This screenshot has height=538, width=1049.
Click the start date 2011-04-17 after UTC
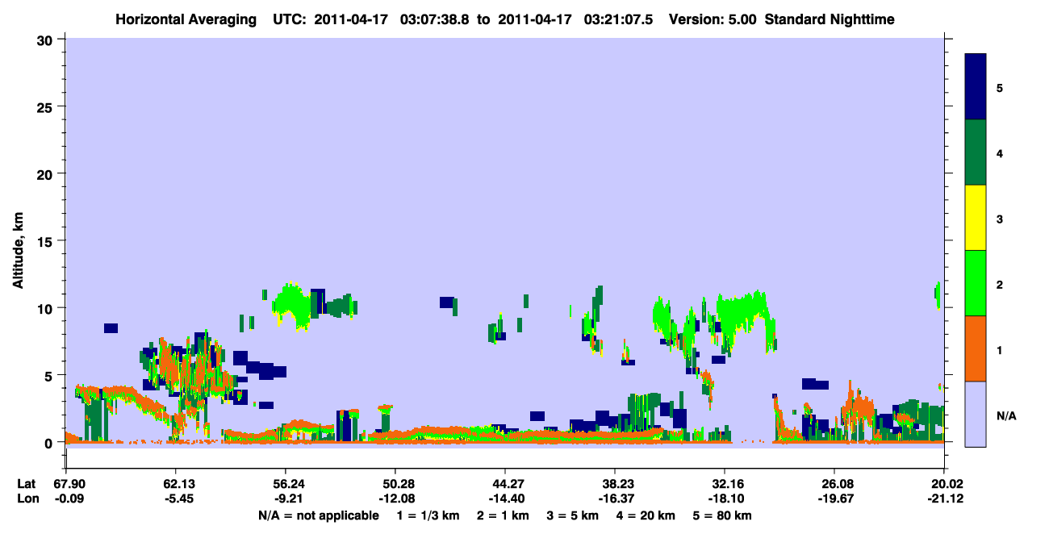click(x=350, y=19)
